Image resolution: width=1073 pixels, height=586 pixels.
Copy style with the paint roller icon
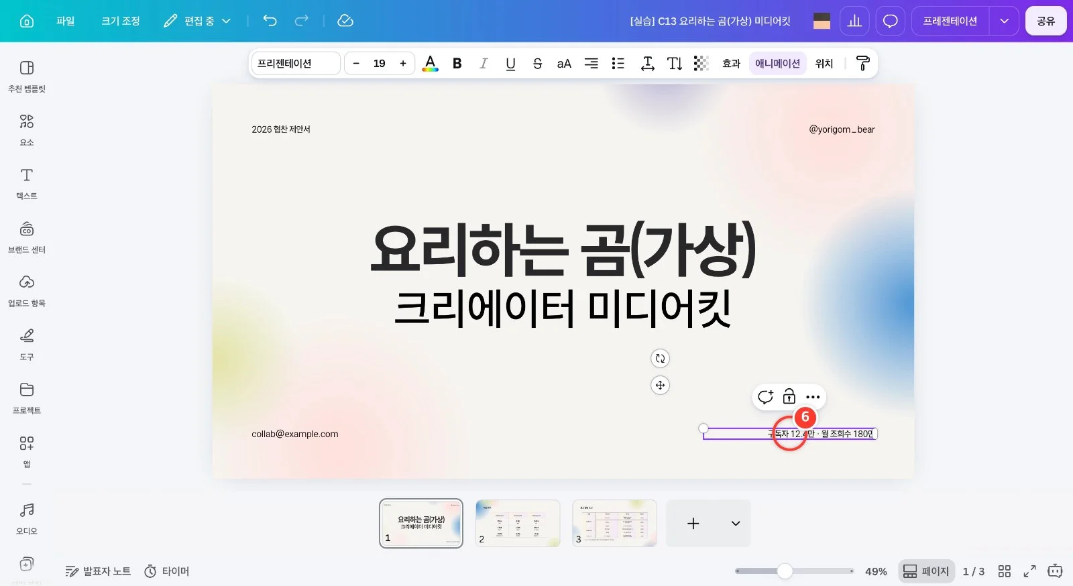863,63
